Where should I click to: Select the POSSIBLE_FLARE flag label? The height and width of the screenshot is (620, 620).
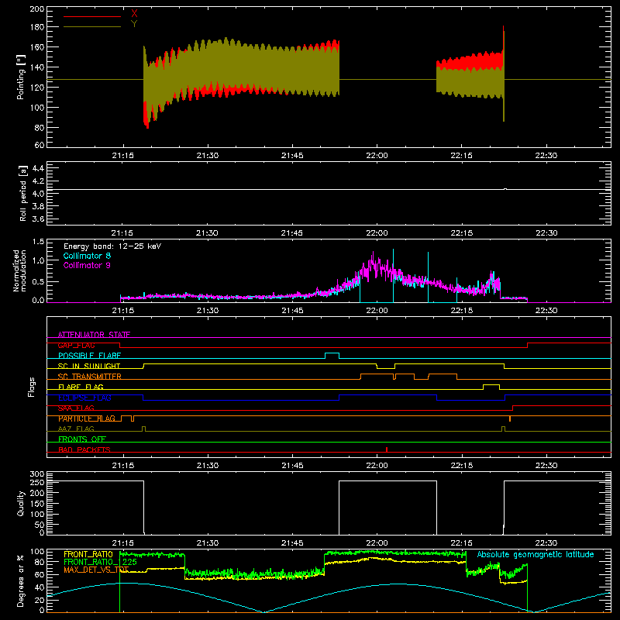(x=89, y=356)
